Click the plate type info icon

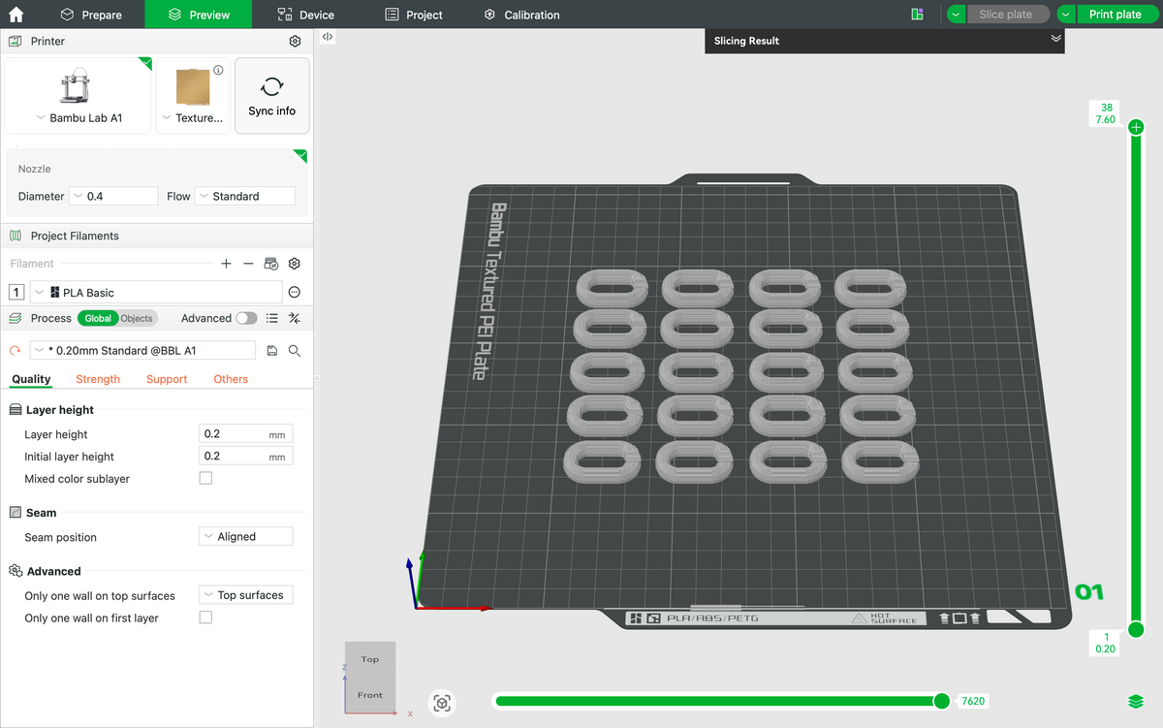218,70
